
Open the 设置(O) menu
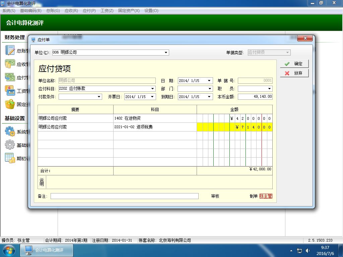pyautogui.click(x=151, y=11)
